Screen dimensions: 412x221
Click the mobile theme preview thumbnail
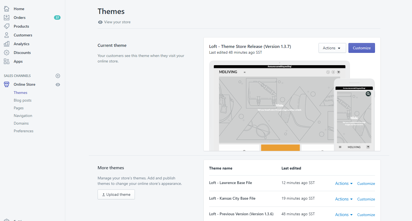click(354, 115)
